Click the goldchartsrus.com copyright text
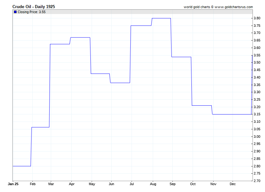The height and width of the screenshot is (192, 265). point(218,7)
